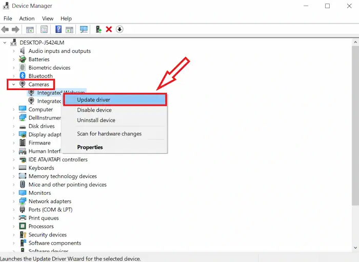Click the Bluetooth device category icon
This screenshot has width=359, height=262.
pos(23,76)
